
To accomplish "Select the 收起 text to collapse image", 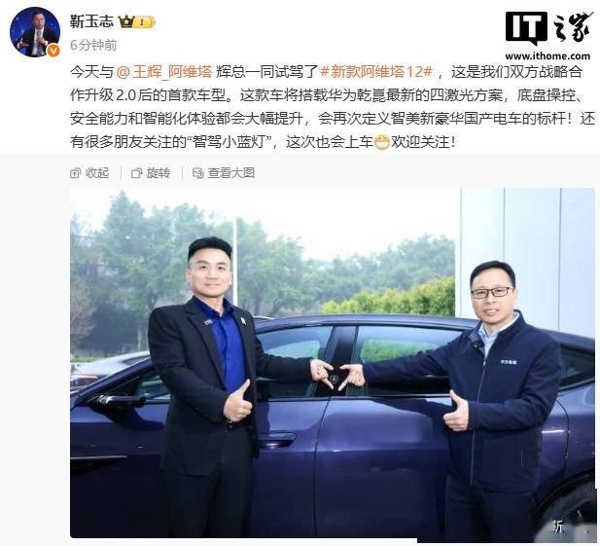I will (97, 173).
